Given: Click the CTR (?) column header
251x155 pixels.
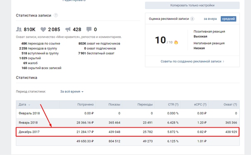Looking at the screenshot, I should 173,104.
